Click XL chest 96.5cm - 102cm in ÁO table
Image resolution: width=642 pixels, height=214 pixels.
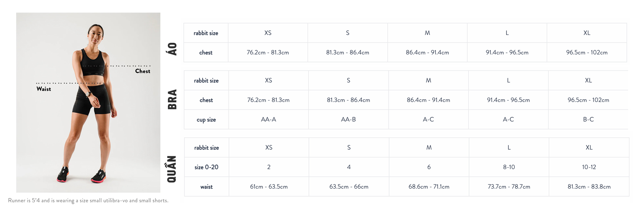pyautogui.click(x=587, y=52)
